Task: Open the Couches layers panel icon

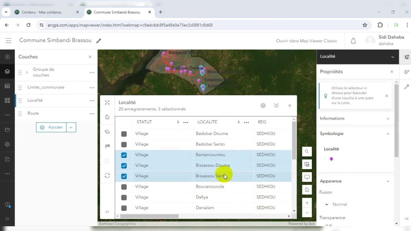Action: 7,72
